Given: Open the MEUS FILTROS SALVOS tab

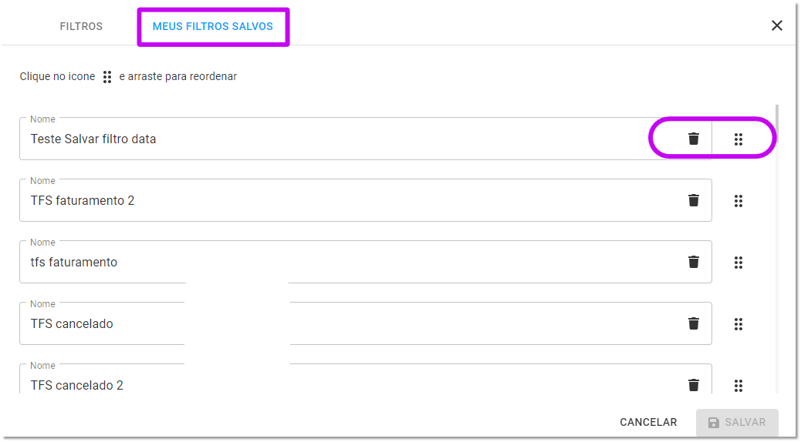Looking at the screenshot, I should point(213,26).
